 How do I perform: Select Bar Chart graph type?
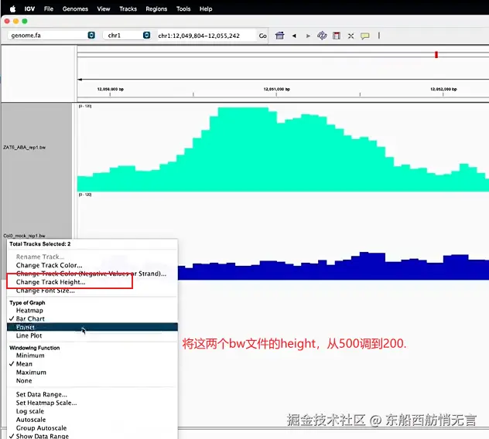click(30, 318)
